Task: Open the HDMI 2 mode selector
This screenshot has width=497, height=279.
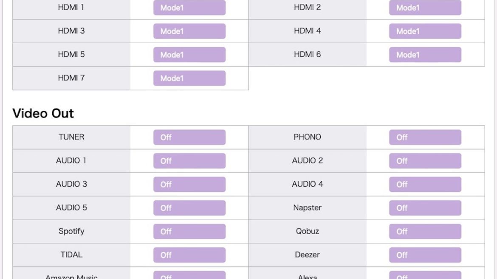Action: click(x=425, y=8)
